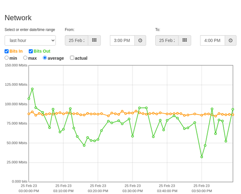This screenshot has height=194, width=241.
Task: Click the 75.000 Mbits axis label
Action: pyautogui.click(x=17, y=123)
